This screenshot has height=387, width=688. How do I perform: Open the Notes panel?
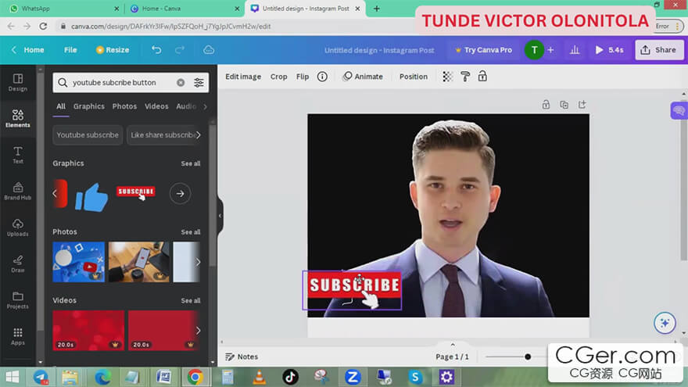point(242,357)
